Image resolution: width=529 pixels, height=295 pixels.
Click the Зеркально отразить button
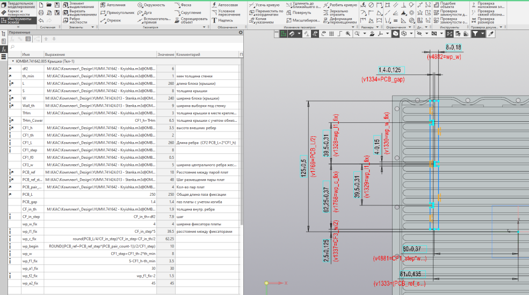pyautogui.click(x=335, y=12)
